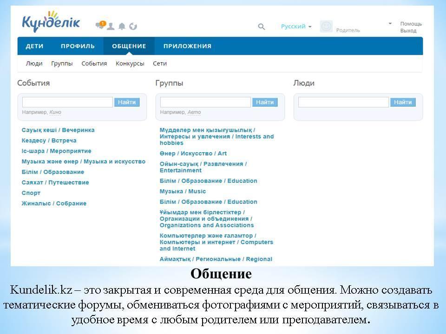Open the Спорт events category

pyautogui.click(x=31, y=193)
